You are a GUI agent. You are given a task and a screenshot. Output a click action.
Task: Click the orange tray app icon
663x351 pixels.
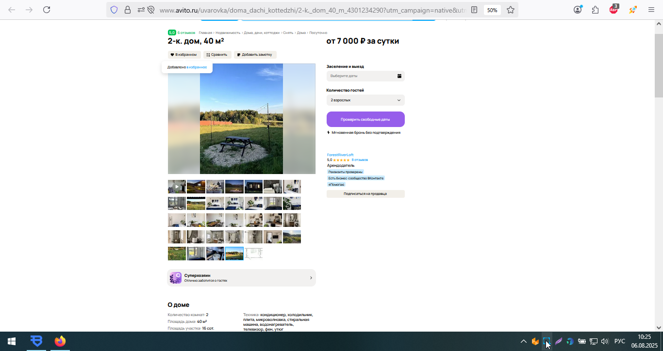[x=535, y=341]
